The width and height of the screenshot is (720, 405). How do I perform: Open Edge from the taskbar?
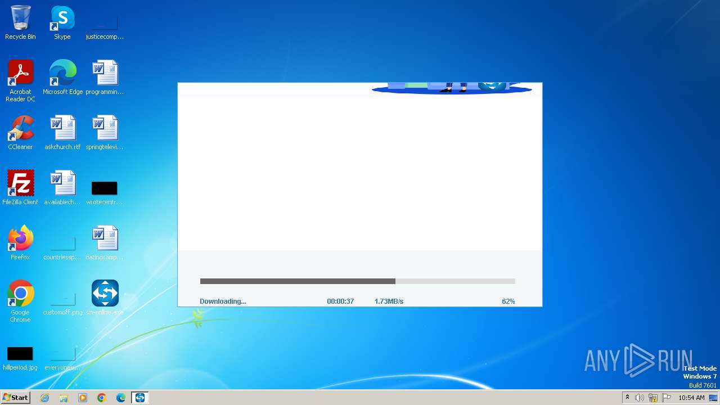[x=121, y=398]
